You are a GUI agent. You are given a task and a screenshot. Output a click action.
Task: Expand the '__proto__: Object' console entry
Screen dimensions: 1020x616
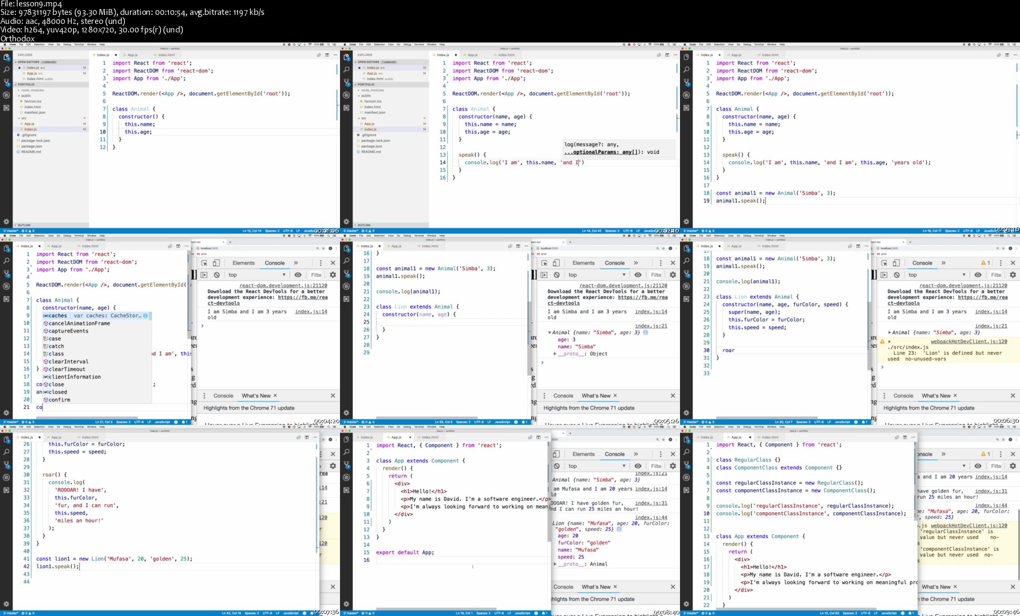(555, 354)
